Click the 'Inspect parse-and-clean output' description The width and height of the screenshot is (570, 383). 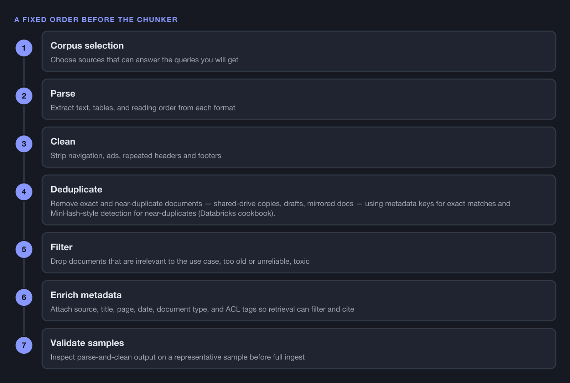(177, 357)
